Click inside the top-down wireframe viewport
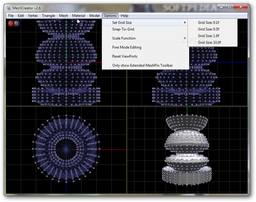Image resolution: width=256 pixels, height=202 pixels. 66,150
